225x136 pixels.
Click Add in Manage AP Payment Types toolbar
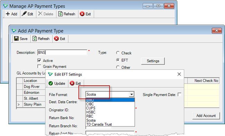pos(11,14)
